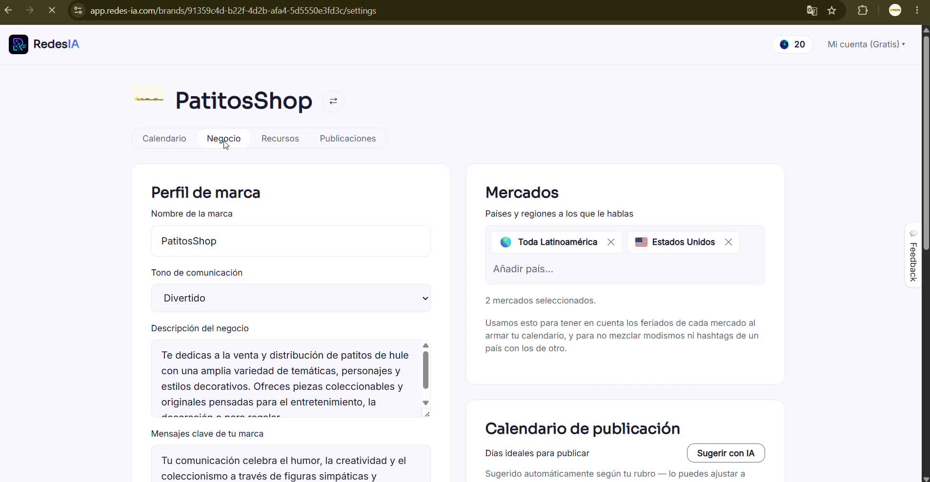
Task: Click the description textarea scroll-up arrow
Action: click(x=425, y=345)
